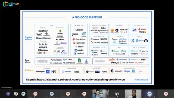Click the APIFY logo under Data Scraping
Screen dimensions: 174x98
(x=134, y=54)
